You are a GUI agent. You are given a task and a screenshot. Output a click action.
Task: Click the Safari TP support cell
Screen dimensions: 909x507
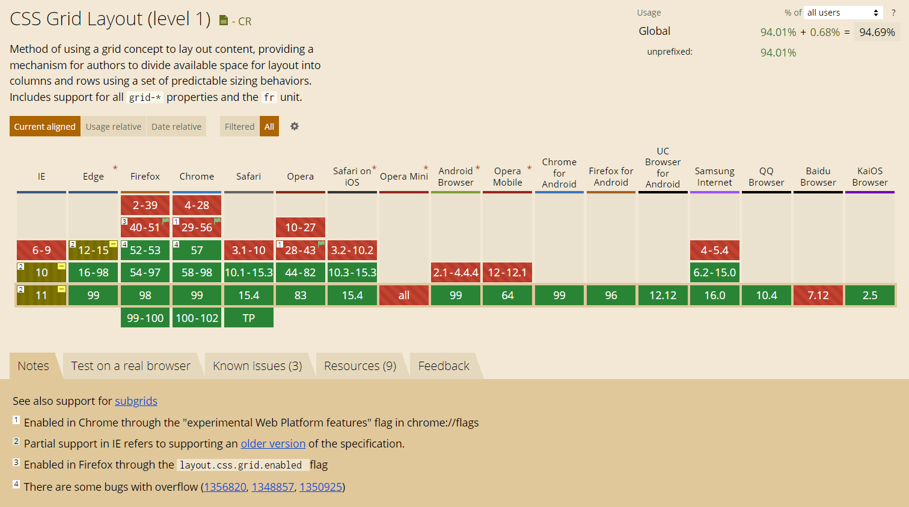[248, 317]
